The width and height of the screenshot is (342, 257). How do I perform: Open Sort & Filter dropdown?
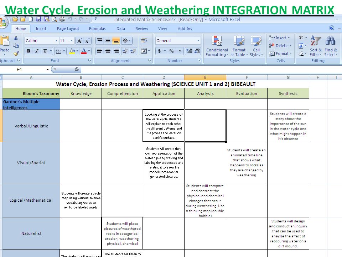[315, 46]
